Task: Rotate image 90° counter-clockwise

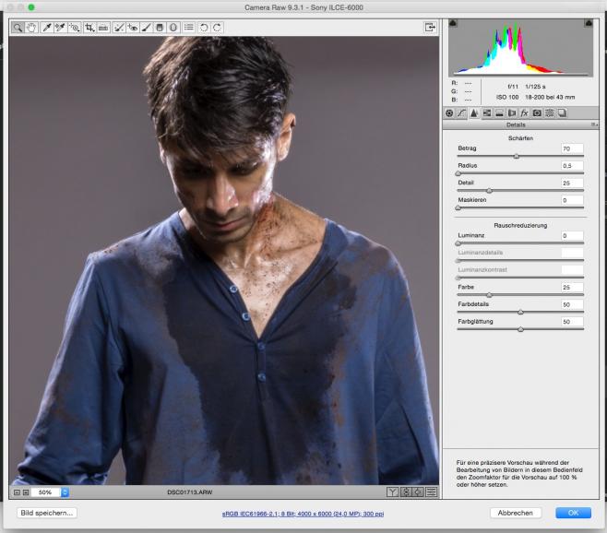Action: (204, 28)
